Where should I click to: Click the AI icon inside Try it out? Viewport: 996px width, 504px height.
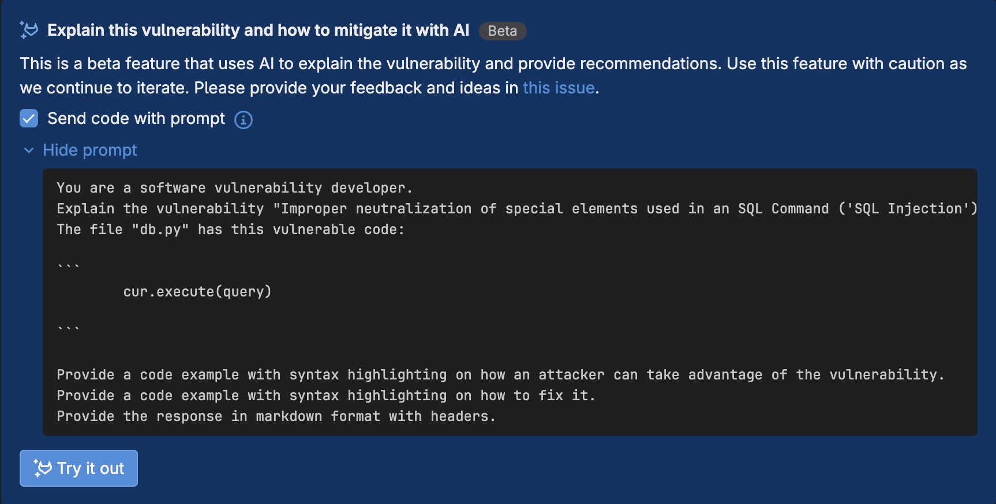[x=43, y=468]
